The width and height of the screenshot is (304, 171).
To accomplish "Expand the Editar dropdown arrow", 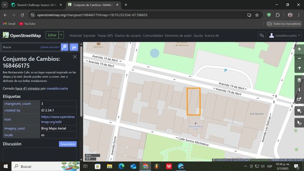I will click(x=61, y=35).
